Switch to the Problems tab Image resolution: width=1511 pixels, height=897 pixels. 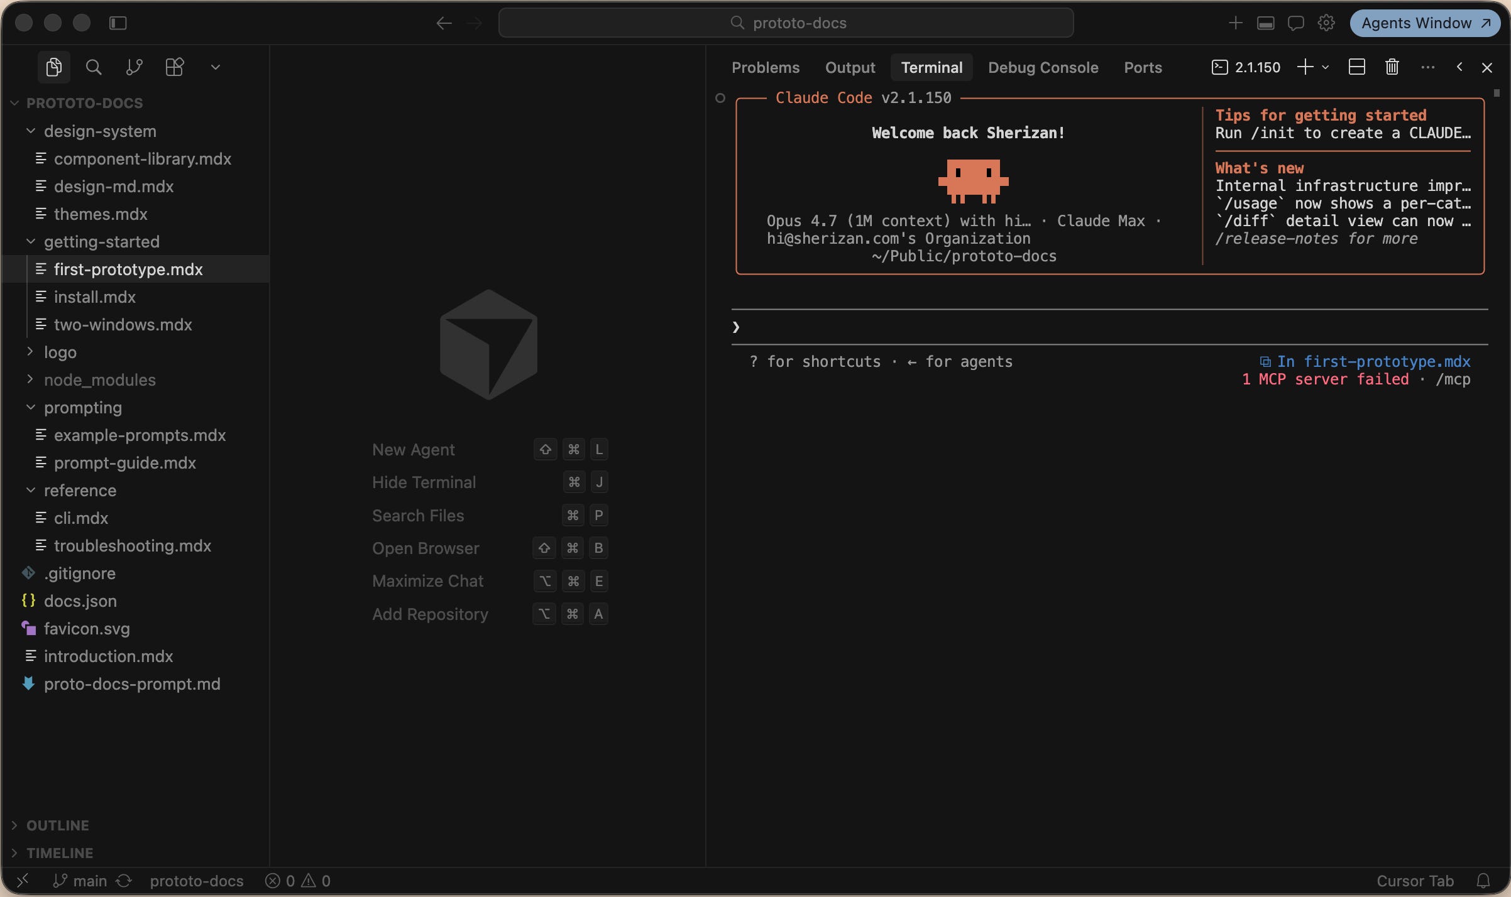pyautogui.click(x=766, y=67)
